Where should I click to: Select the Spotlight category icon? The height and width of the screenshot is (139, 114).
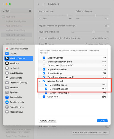click(7, 92)
